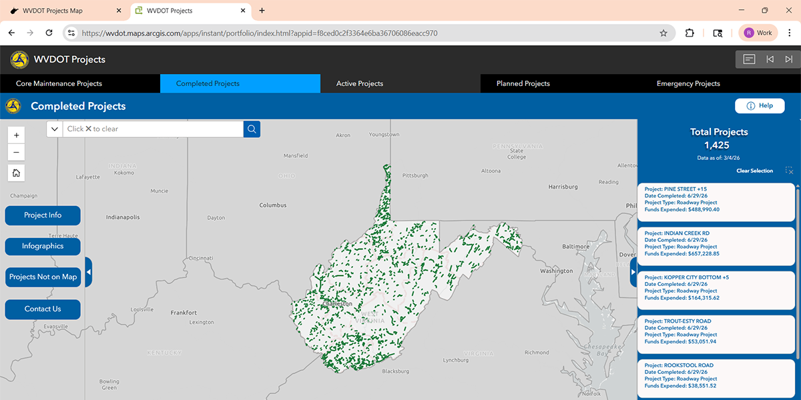Open the Work profile button
Image resolution: width=801 pixels, height=400 pixels.
point(758,33)
